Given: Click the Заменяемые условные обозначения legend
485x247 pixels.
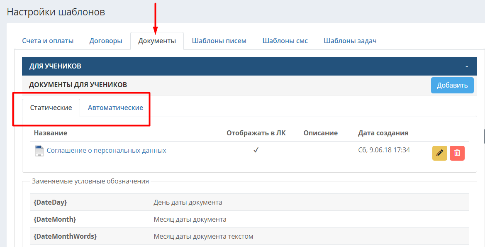Looking at the screenshot, I should [90, 181].
